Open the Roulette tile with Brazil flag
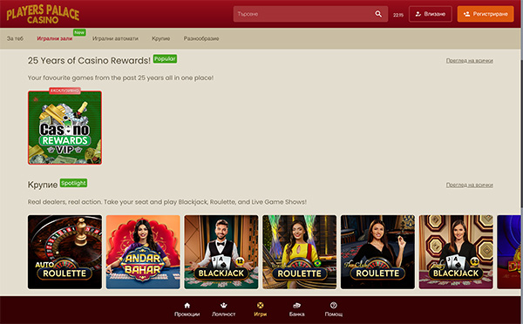This screenshot has height=324, width=523. (x=300, y=252)
